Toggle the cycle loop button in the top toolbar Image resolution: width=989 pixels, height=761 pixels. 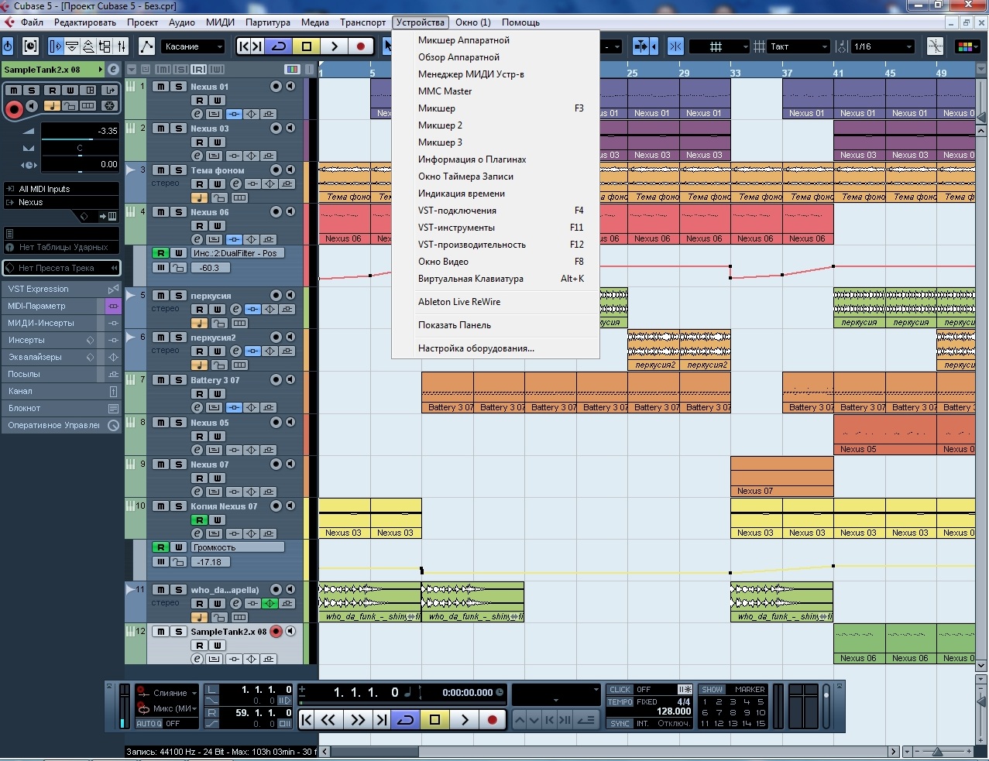(x=278, y=46)
